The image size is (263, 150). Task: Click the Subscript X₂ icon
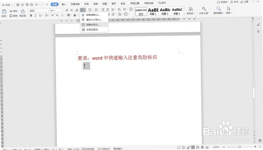click(x=57, y=15)
